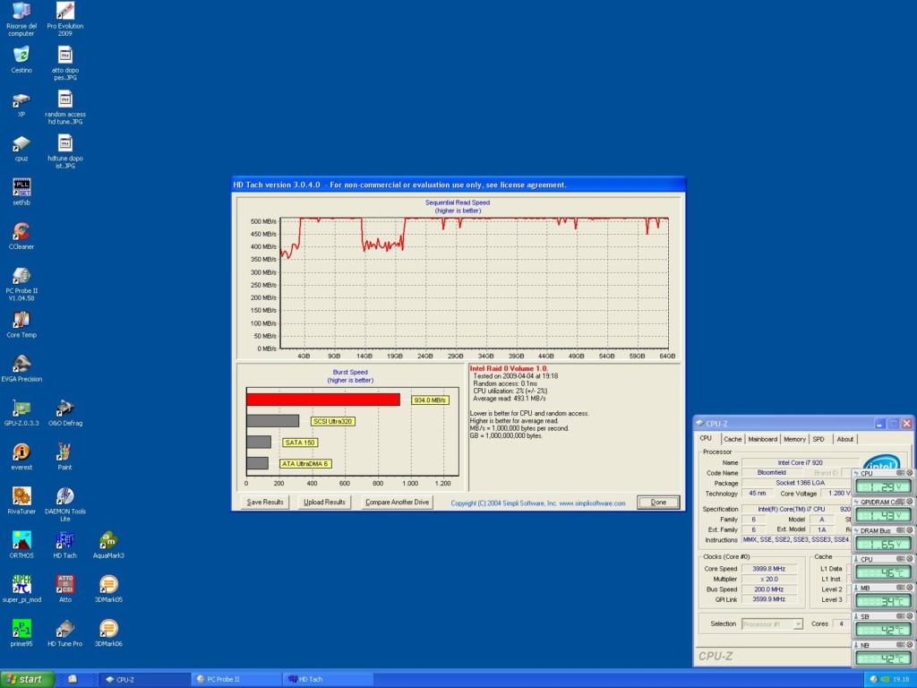Select the GPU-Z.0.3.3 desktop icon

point(21,413)
